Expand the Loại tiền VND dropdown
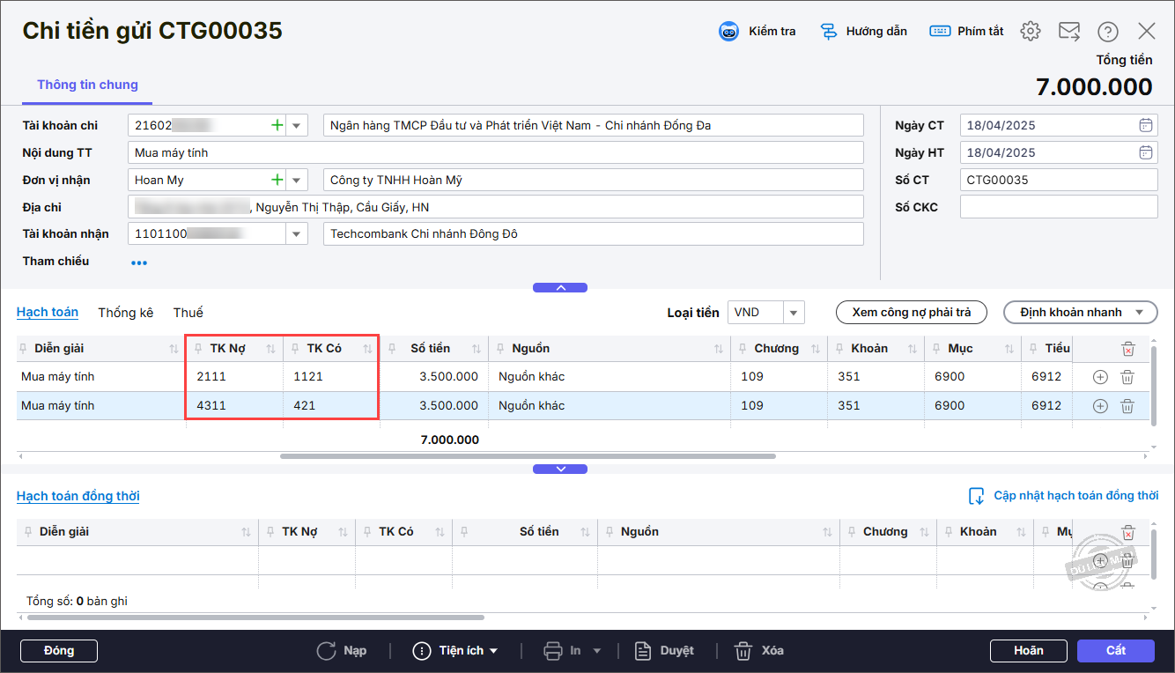The width and height of the screenshot is (1175, 673). point(794,313)
